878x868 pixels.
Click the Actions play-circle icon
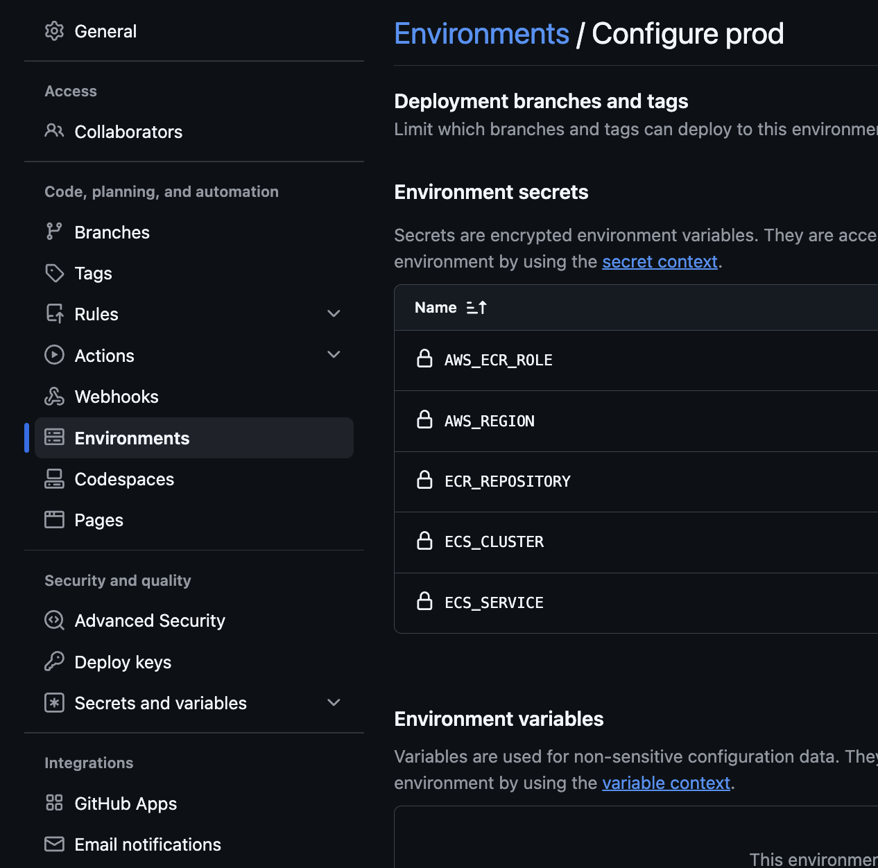pos(54,355)
